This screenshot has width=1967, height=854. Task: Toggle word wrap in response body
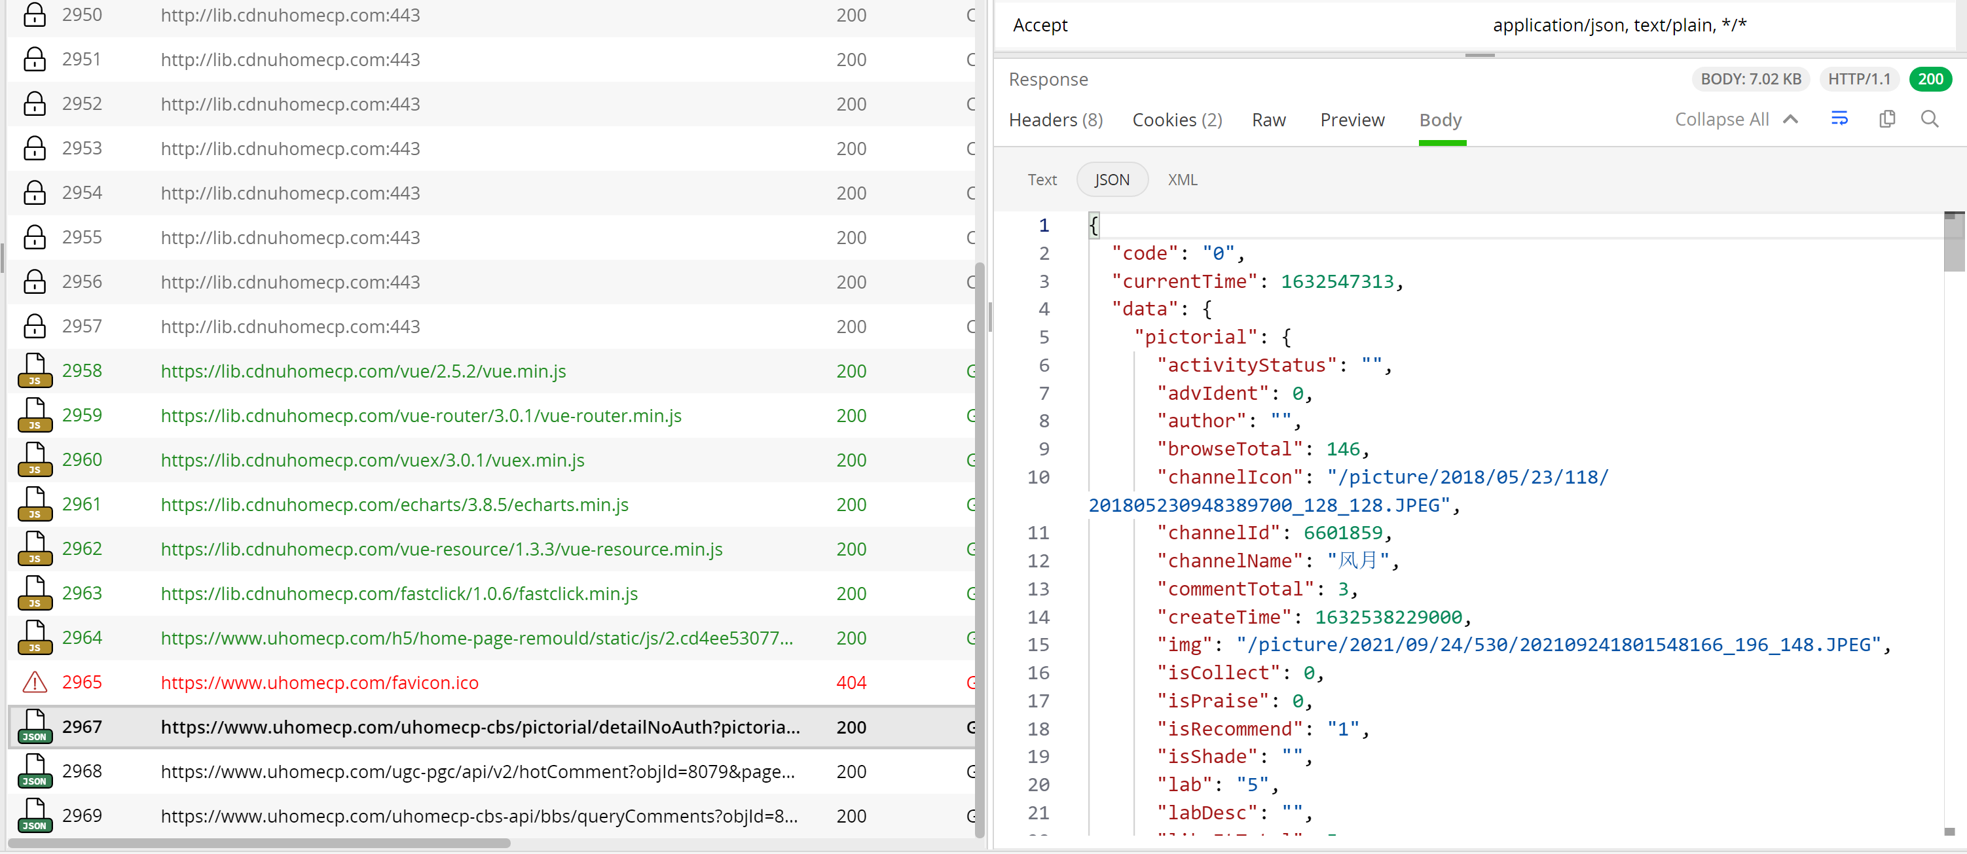(x=1839, y=119)
